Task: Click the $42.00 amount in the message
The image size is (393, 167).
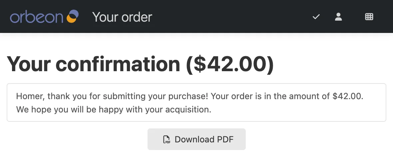Action: coord(347,96)
